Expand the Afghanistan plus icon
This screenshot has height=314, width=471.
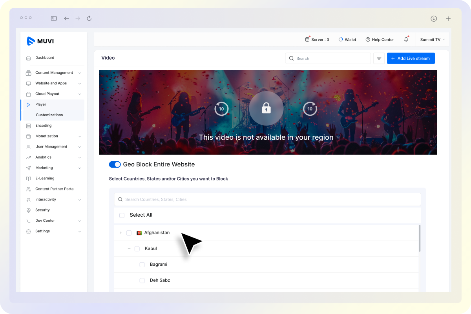pos(121,233)
